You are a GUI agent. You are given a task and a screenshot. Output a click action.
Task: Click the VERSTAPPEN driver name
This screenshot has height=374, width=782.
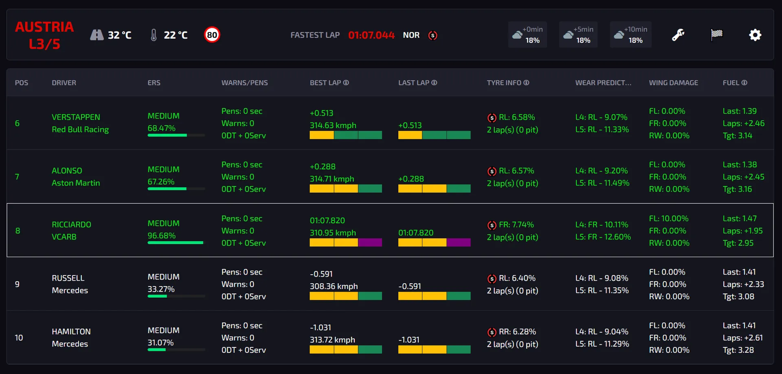(x=76, y=117)
